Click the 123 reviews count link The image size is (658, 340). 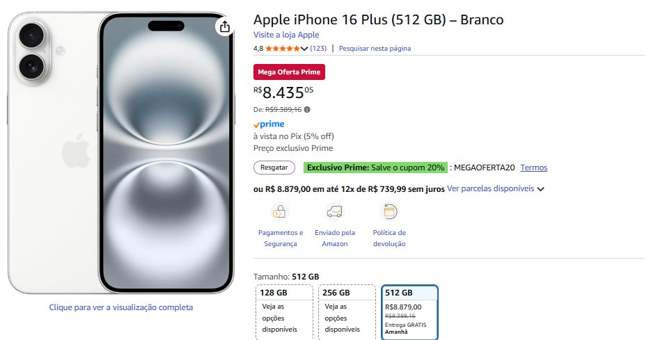(x=318, y=49)
